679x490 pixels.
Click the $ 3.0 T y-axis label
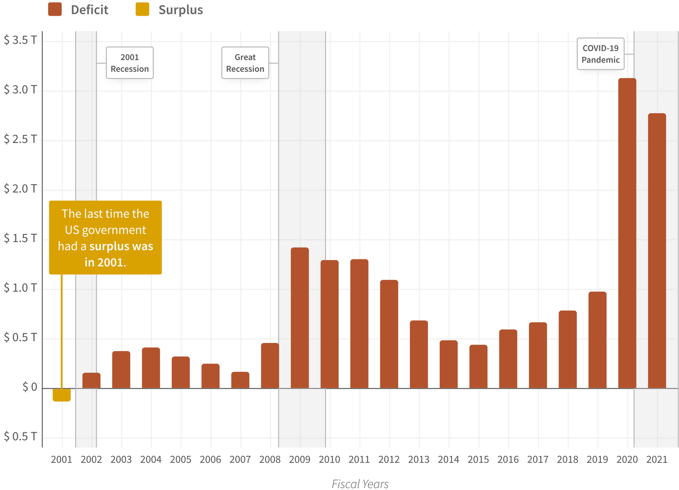point(20,90)
